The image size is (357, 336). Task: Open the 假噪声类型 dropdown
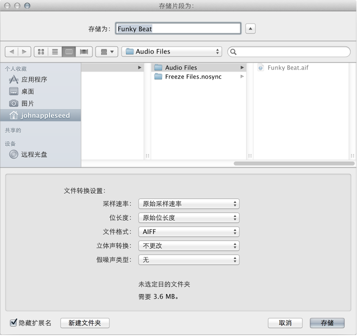pos(188,259)
